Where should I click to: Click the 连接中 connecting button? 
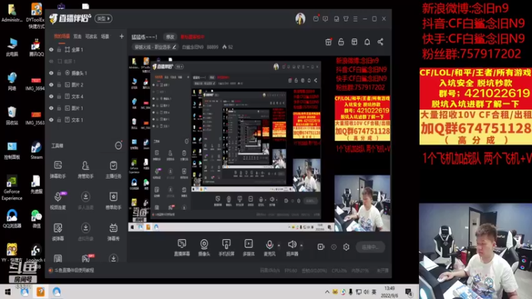tap(370, 247)
